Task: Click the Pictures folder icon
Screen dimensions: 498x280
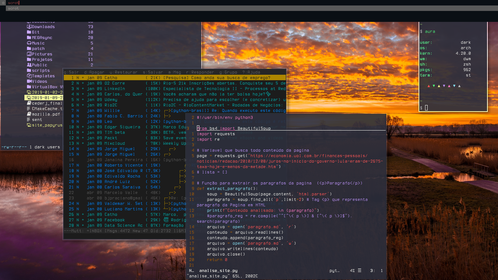Action: tap(29, 54)
